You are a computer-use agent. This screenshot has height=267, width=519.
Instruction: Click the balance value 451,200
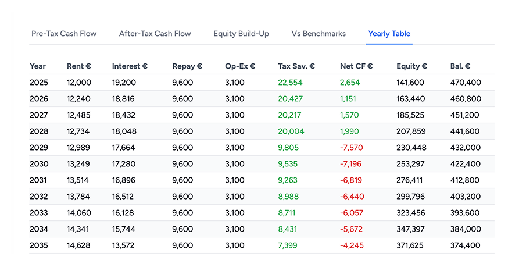pyautogui.click(x=465, y=115)
